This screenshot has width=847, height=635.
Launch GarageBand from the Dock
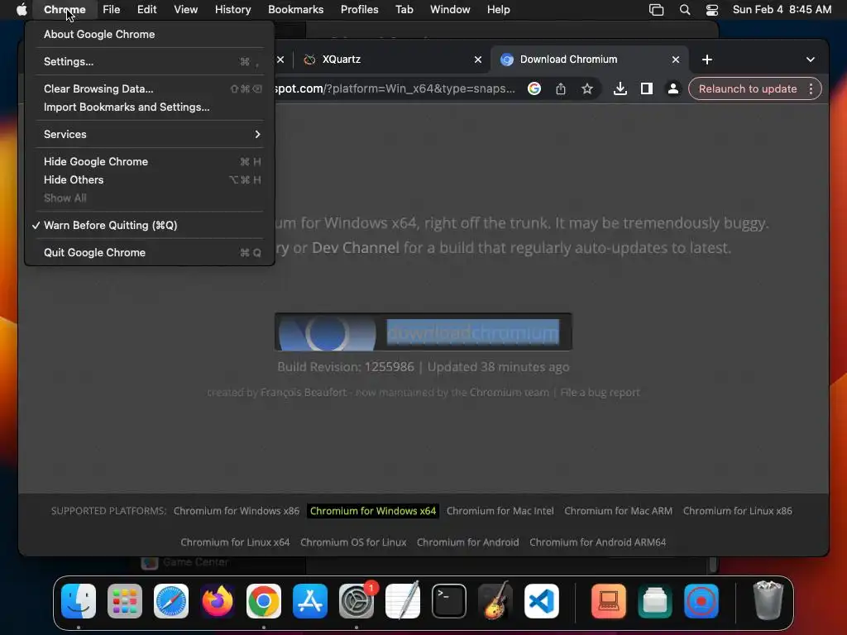click(495, 601)
